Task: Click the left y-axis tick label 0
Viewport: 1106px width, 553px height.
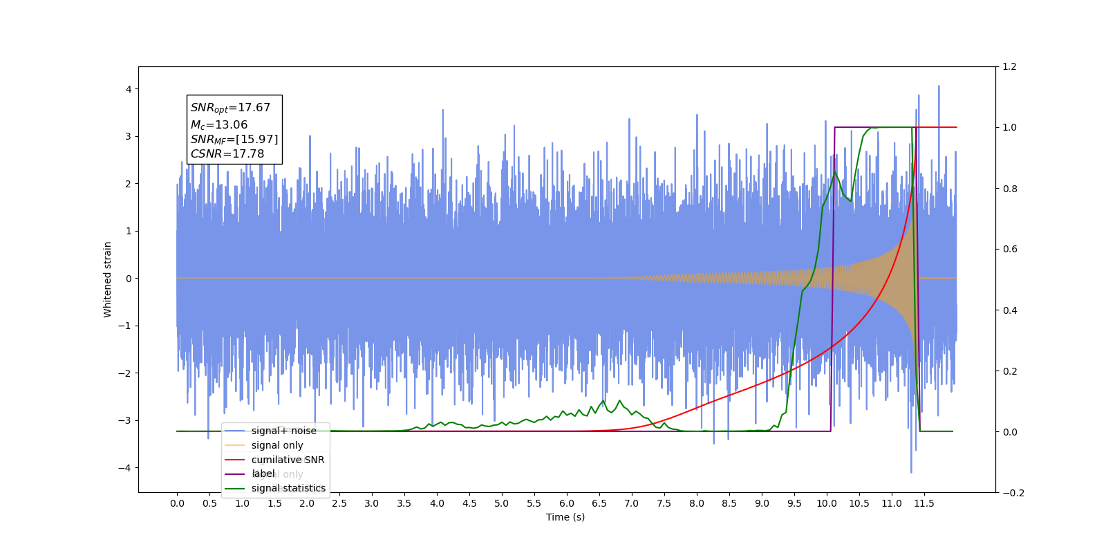Action: (128, 279)
